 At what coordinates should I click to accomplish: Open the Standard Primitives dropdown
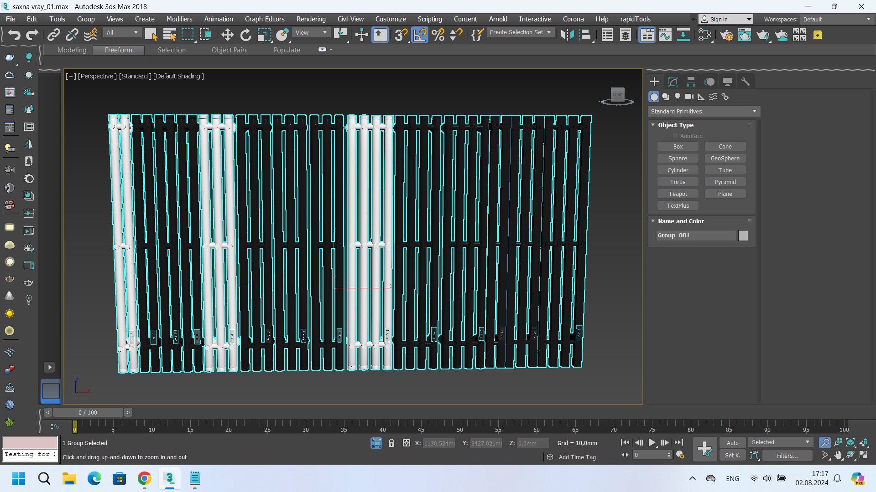tap(704, 111)
